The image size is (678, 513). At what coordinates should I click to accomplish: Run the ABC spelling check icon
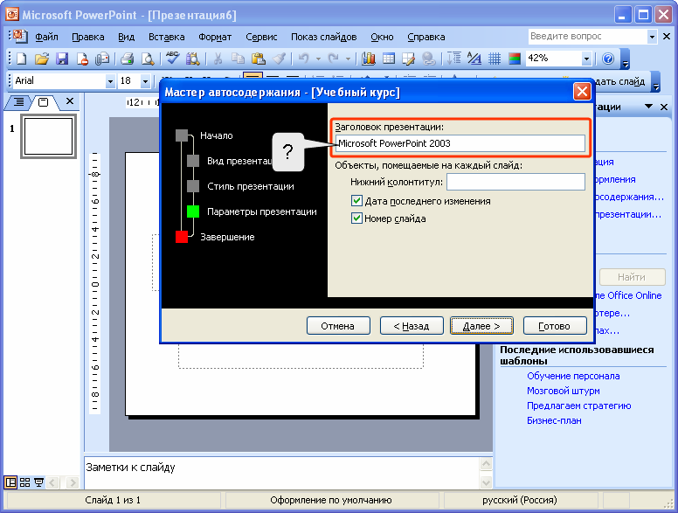point(172,59)
